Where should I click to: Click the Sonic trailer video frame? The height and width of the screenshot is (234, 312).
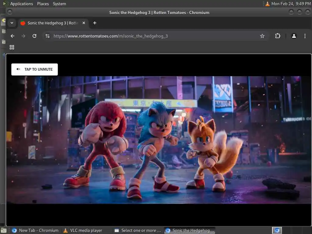pyautogui.click(x=159, y=140)
